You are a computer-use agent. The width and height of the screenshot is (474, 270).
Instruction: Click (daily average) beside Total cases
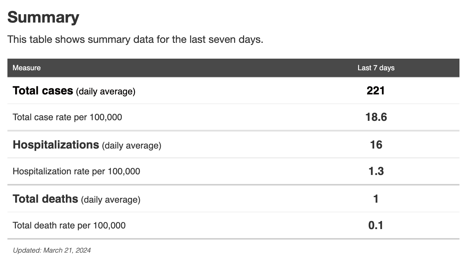click(x=106, y=92)
